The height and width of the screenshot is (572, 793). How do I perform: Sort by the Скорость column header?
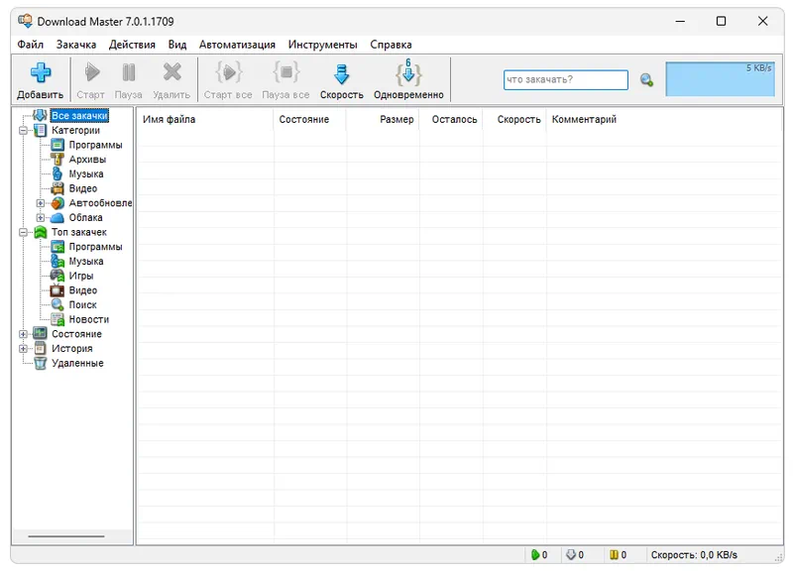click(514, 120)
